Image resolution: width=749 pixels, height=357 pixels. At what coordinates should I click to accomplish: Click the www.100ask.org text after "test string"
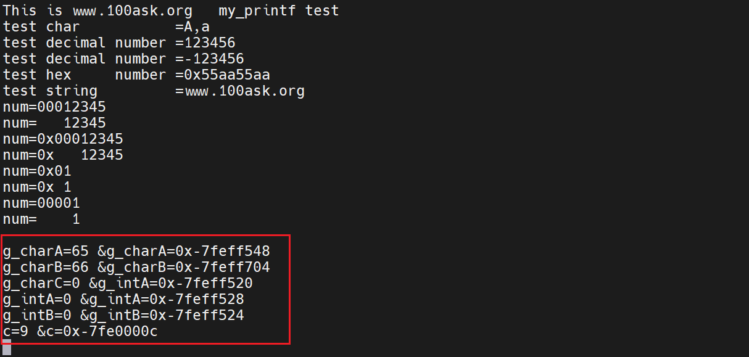pos(245,91)
